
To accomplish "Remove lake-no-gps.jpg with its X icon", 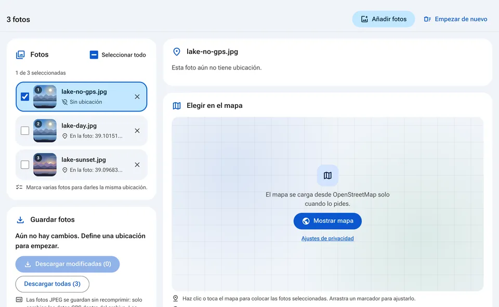I will (x=137, y=96).
